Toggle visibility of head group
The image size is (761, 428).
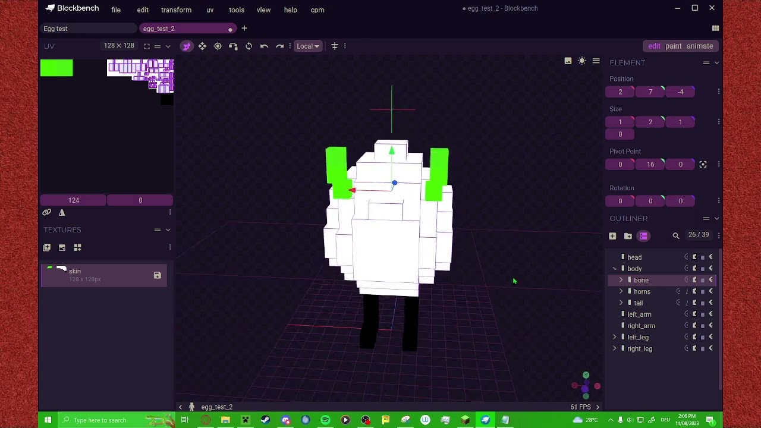pyautogui.click(x=710, y=257)
